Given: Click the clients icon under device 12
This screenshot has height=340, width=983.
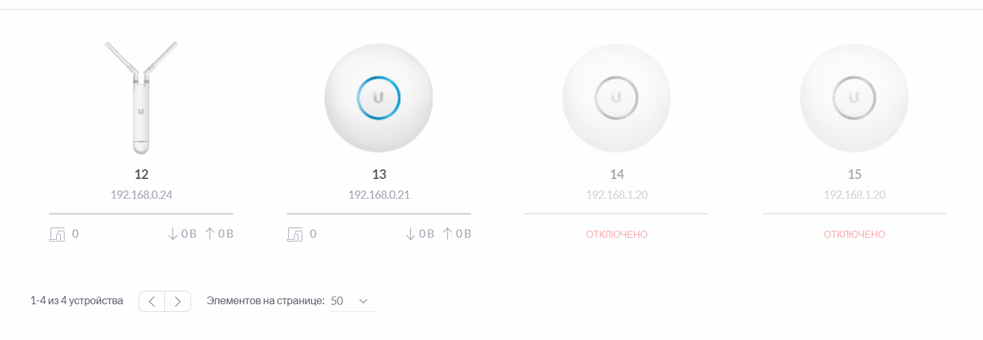Looking at the screenshot, I should [57, 235].
